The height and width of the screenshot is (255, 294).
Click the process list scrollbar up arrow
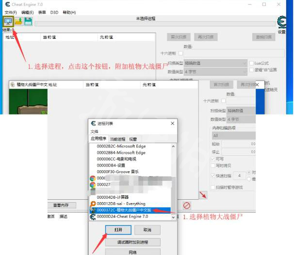[173, 146]
